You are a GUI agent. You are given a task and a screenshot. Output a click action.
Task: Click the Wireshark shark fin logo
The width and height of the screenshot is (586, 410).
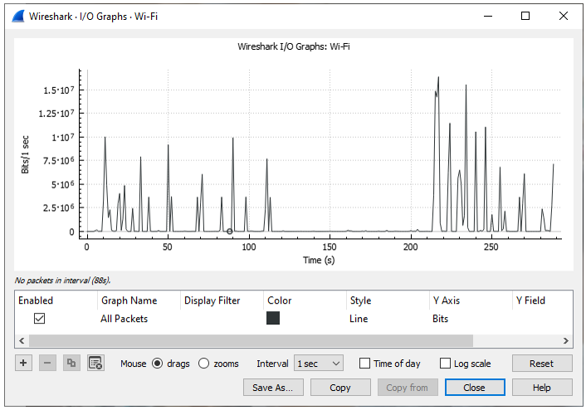point(18,16)
